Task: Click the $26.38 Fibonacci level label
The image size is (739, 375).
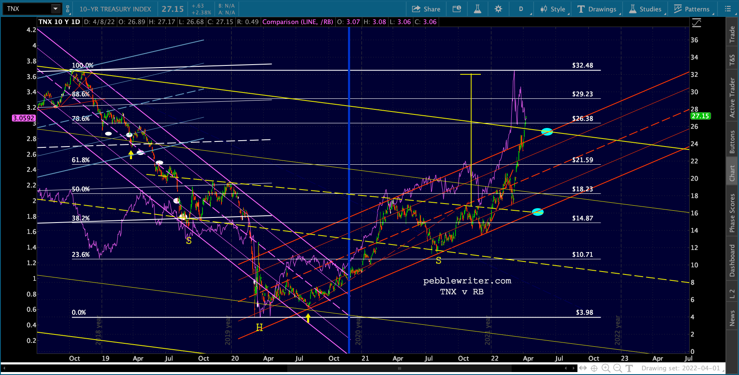Action: coord(583,119)
